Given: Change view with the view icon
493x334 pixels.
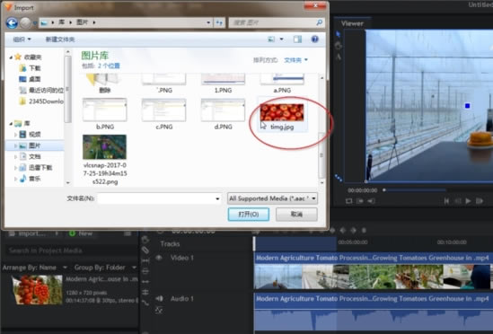Looking at the screenshot, I should coord(271,40).
